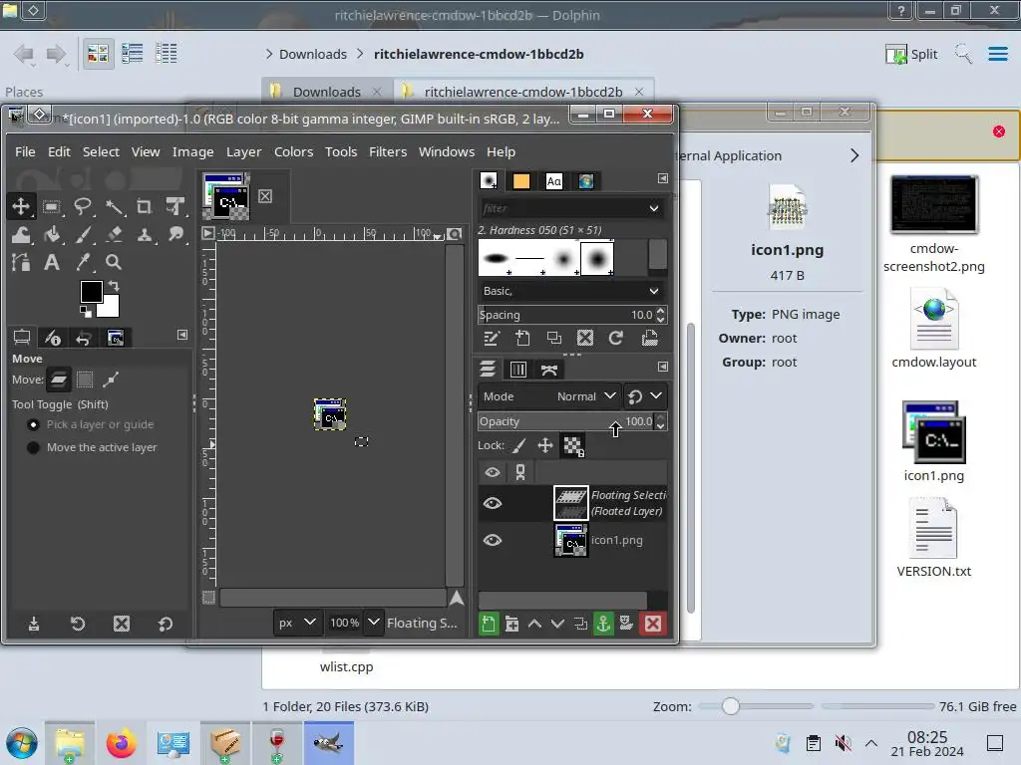Select the Unified Transform tool

(175, 207)
